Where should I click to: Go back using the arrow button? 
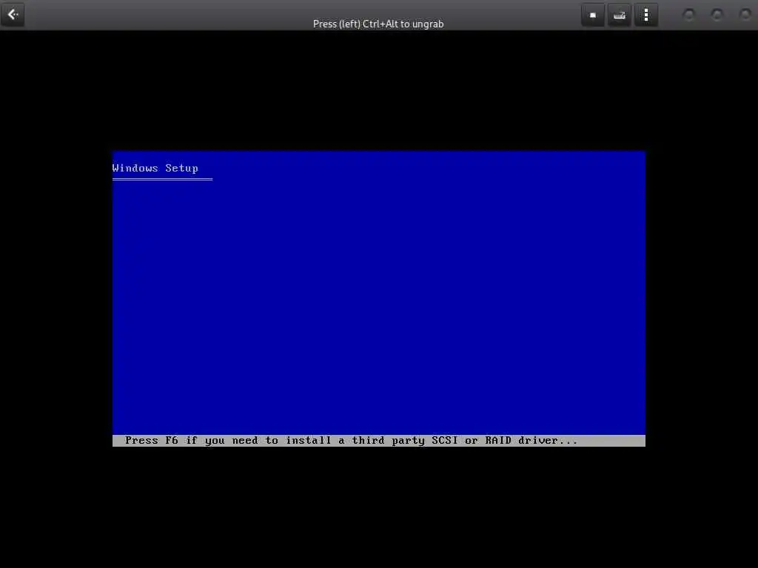13,15
